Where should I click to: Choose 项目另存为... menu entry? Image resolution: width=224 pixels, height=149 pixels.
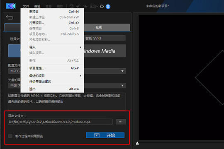click(x=52, y=34)
